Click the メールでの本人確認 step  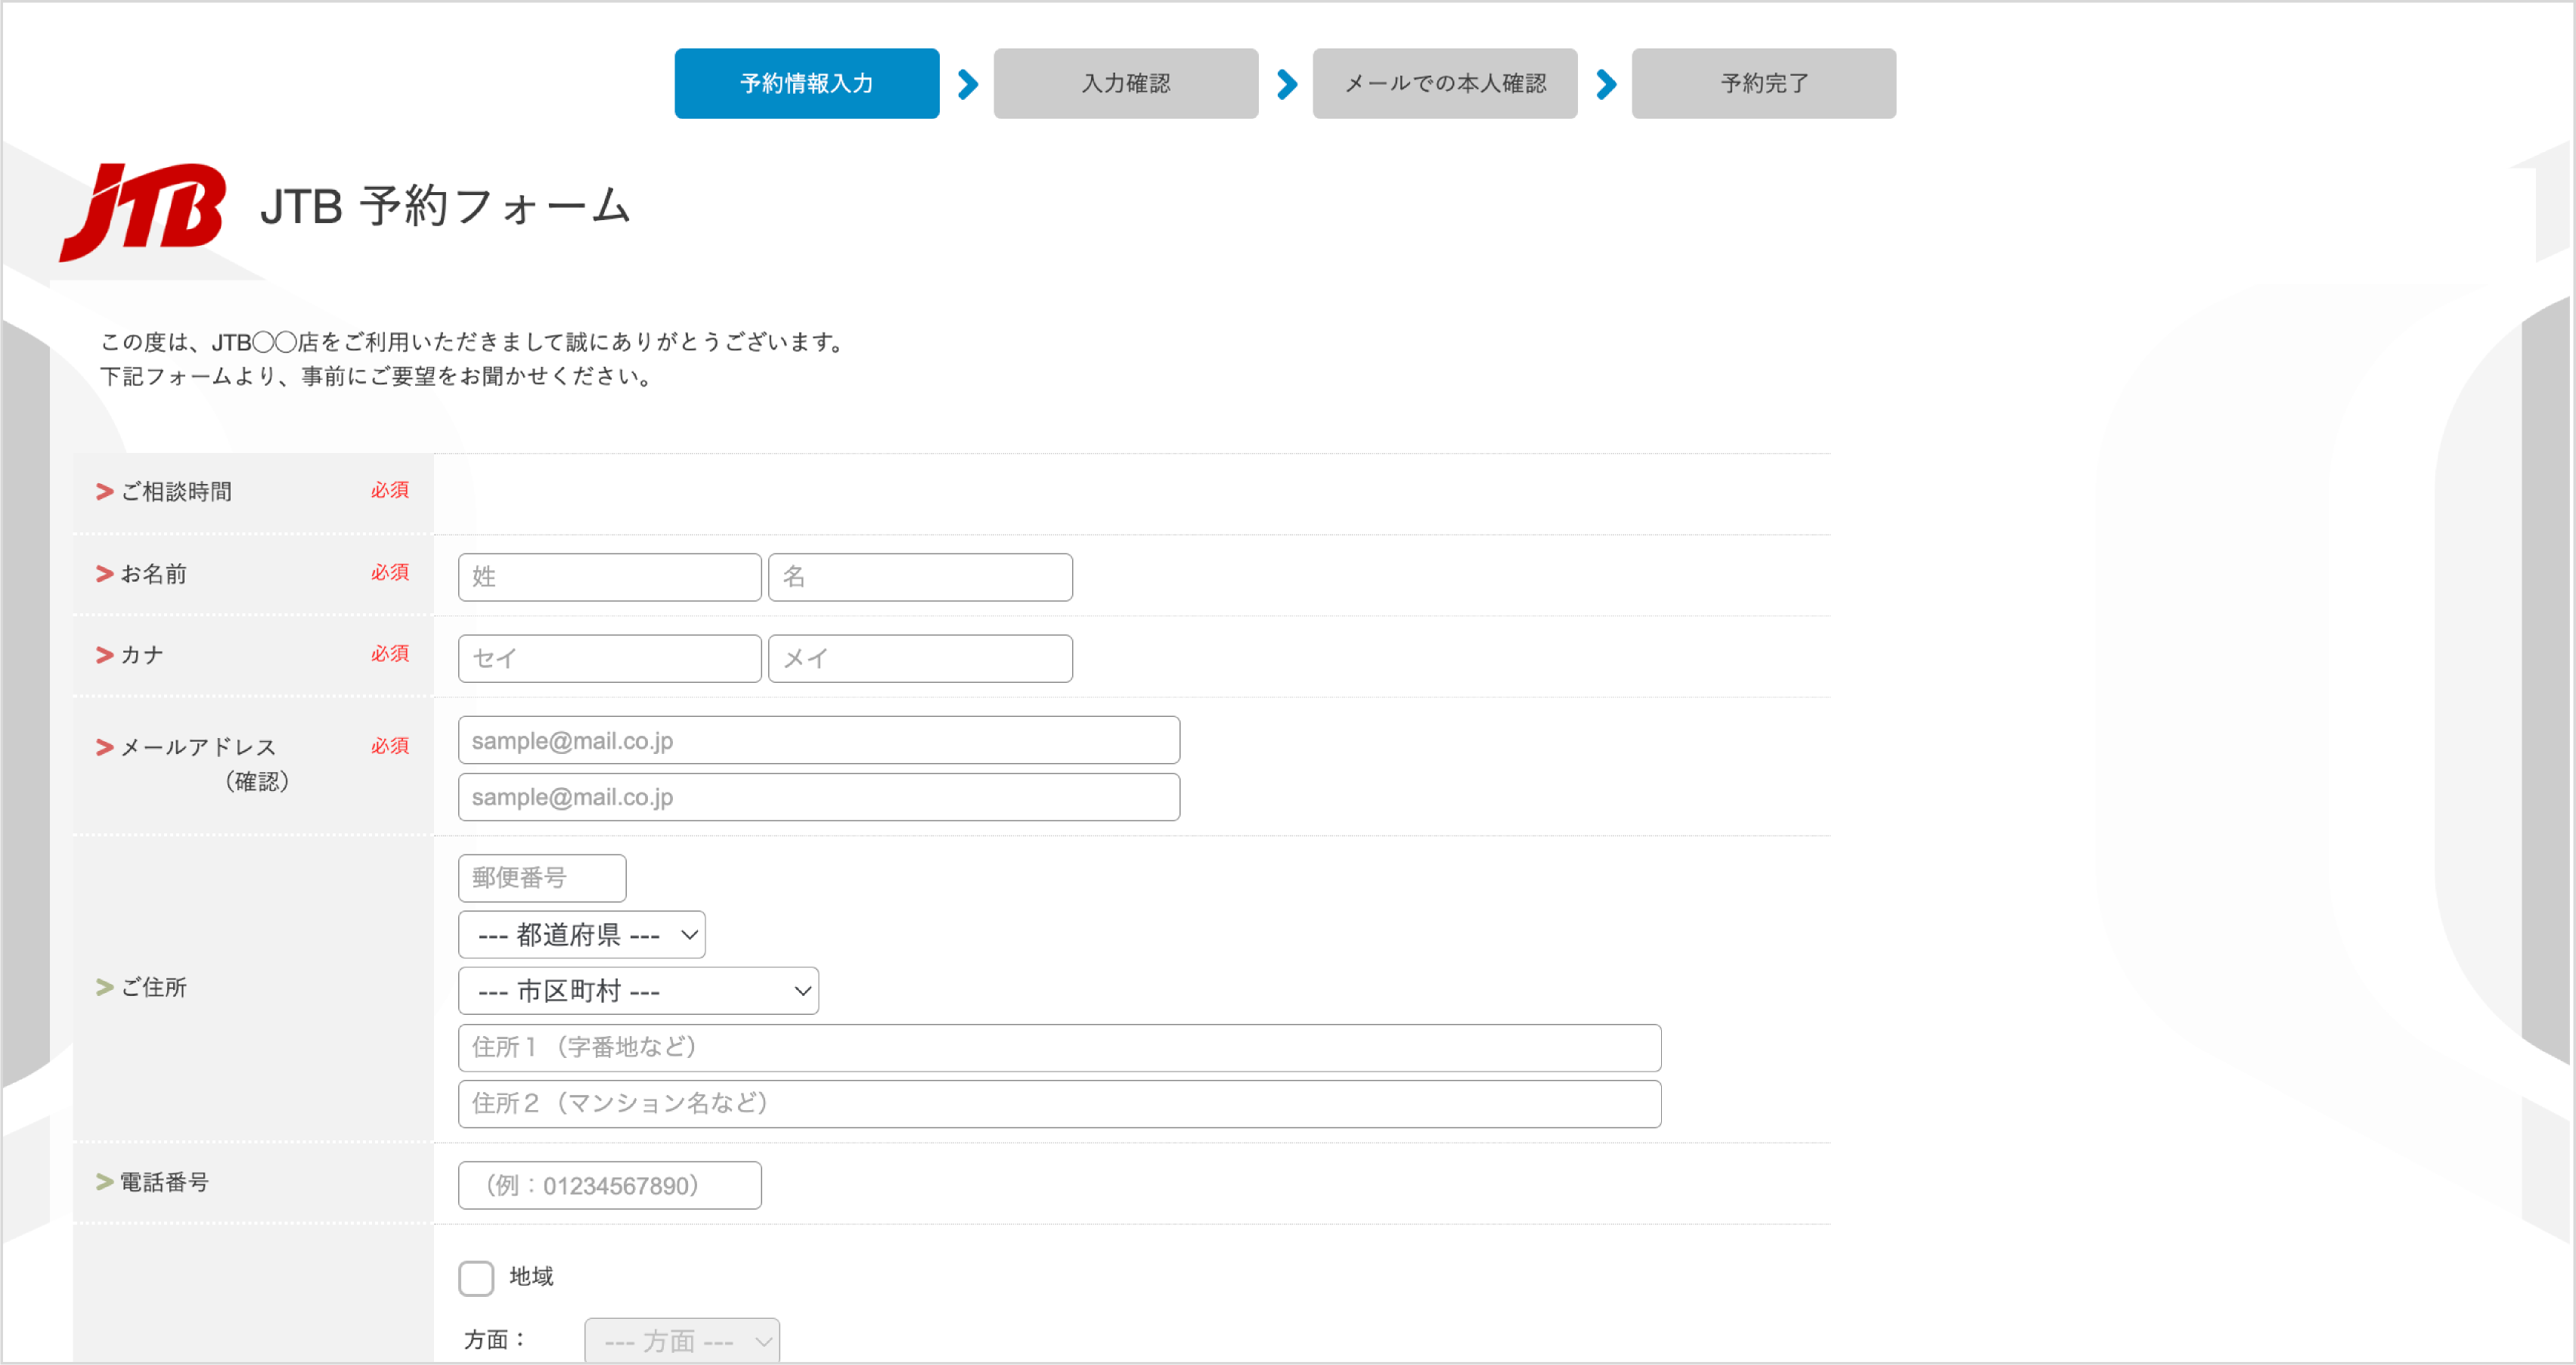click(1444, 83)
